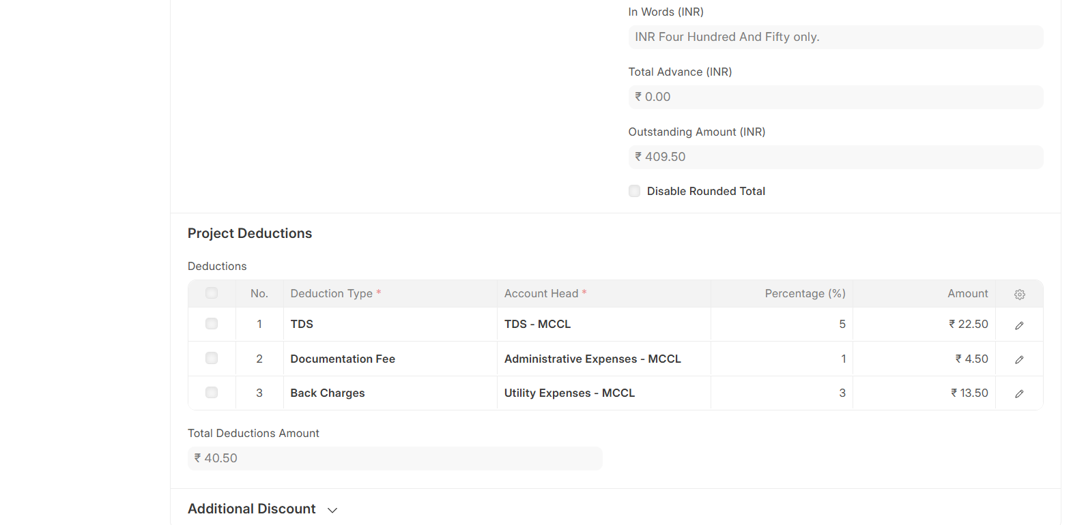The width and height of the screenshot is (1086, 525).
Task: Edit the Documentation Fee row
Action: [1019, 359]
